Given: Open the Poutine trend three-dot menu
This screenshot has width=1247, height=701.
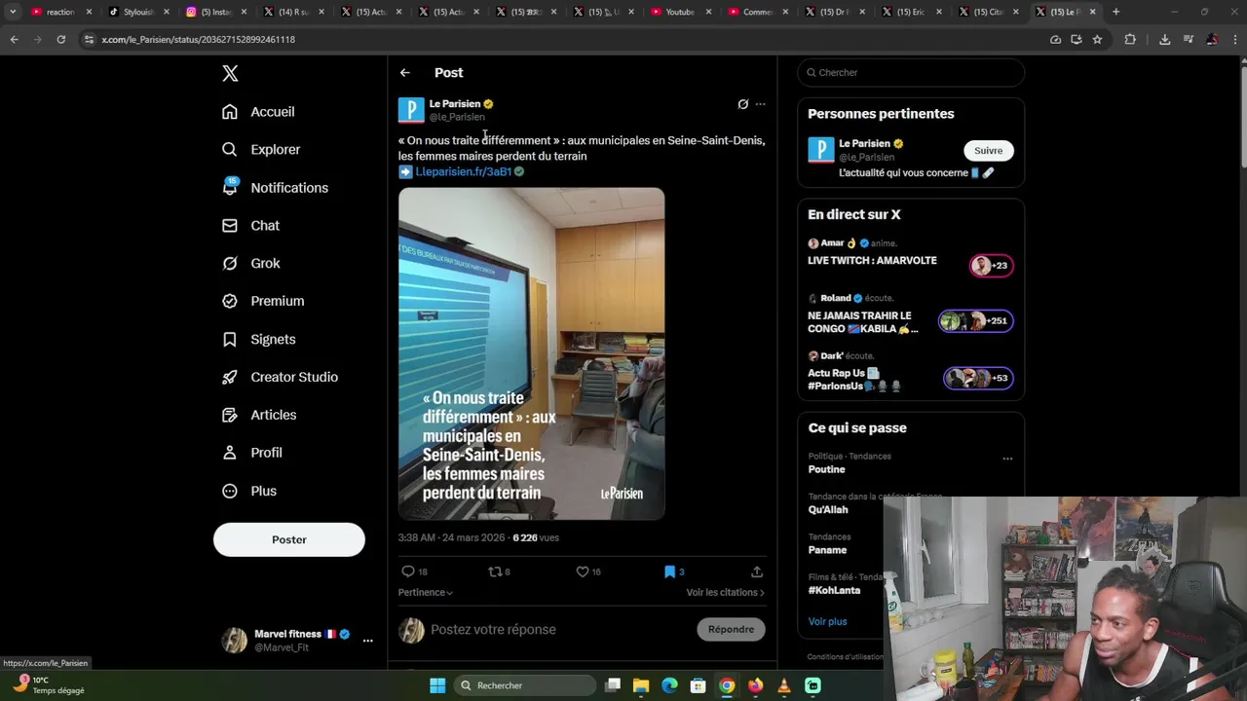Looking at the screenshot, I should coord(1007,459).
